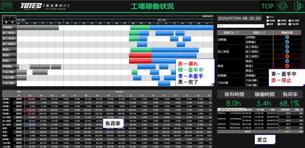Viewport: 305px width, 148px height.
Task: Go to TOP page
Action: [267, 6]
